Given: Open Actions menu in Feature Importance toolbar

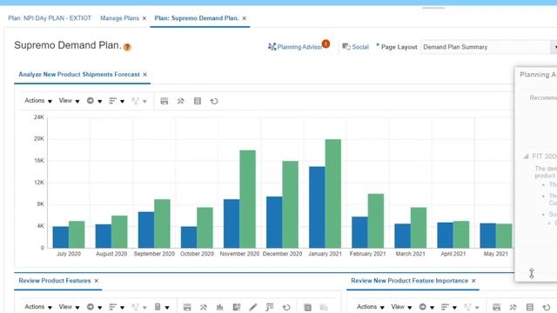Looking at the screenshot, I should [371, 307].
